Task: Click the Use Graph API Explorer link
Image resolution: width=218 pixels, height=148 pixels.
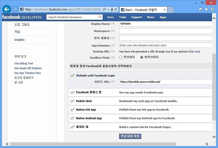Action: [28, 68]
